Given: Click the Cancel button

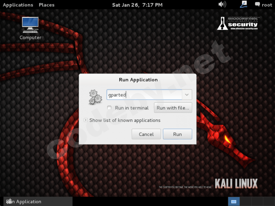Looking at the screenshot, I should pyautogui.click(x=146, y=134).
